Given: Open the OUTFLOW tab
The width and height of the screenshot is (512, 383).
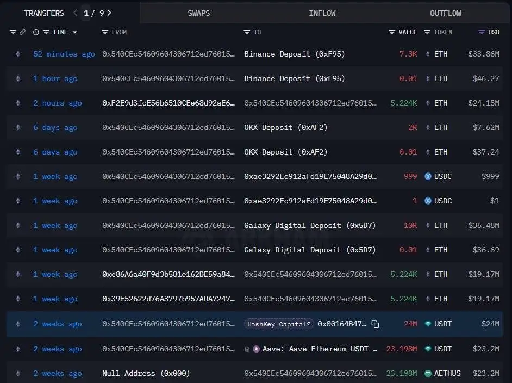Looking at the screenshot, I should point(446,13).
